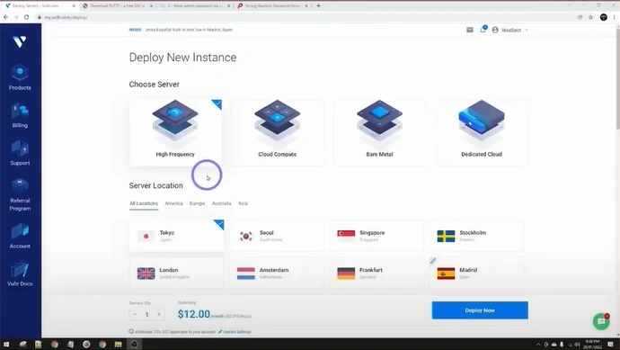Choose the Stockholm server location
Viewport: 620px width, 350px height.
point(477,236)
